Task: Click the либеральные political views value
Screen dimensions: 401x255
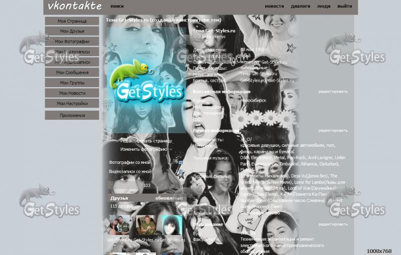Action: (254, 68)
